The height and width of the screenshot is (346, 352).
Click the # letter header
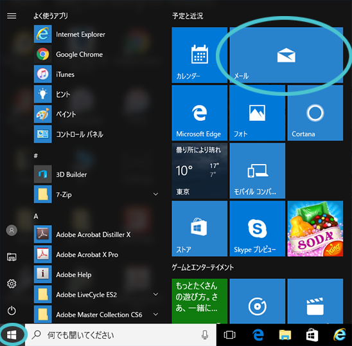pos(36,156)
